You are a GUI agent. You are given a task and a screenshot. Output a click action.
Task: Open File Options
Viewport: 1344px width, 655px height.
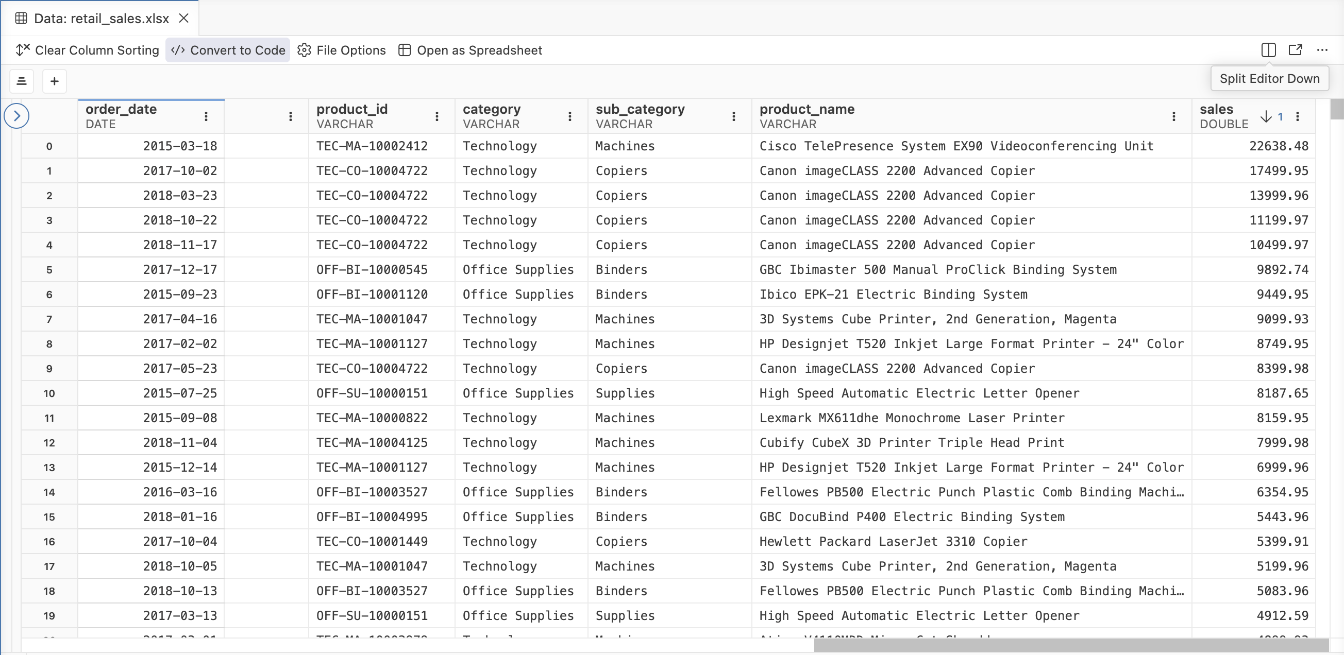tap(342, 50)
